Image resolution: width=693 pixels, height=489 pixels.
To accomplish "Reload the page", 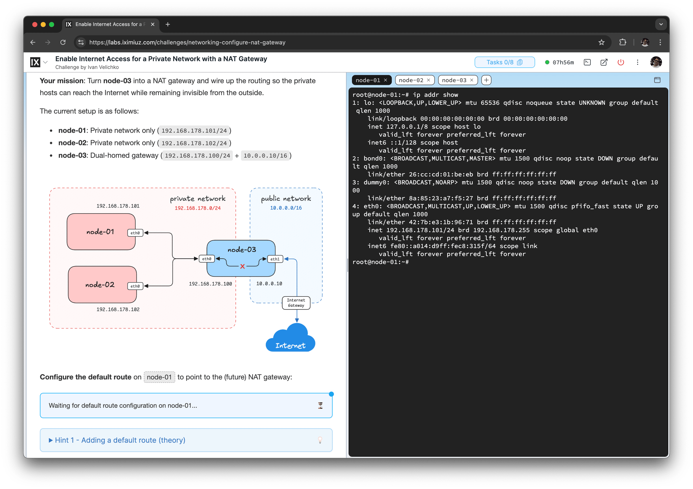I will 63,42.
